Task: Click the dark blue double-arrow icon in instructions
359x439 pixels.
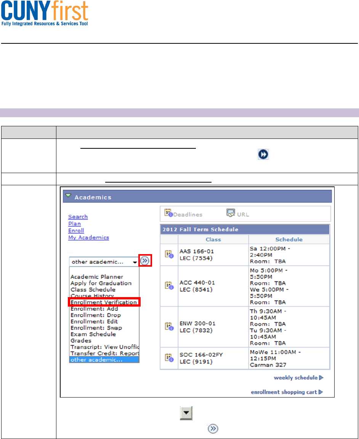Action: (263, 154)
